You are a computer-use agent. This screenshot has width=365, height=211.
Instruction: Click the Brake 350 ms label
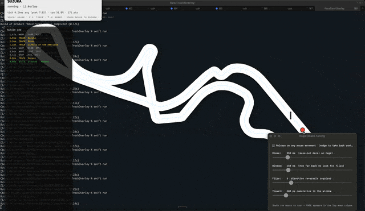point(302,153)
